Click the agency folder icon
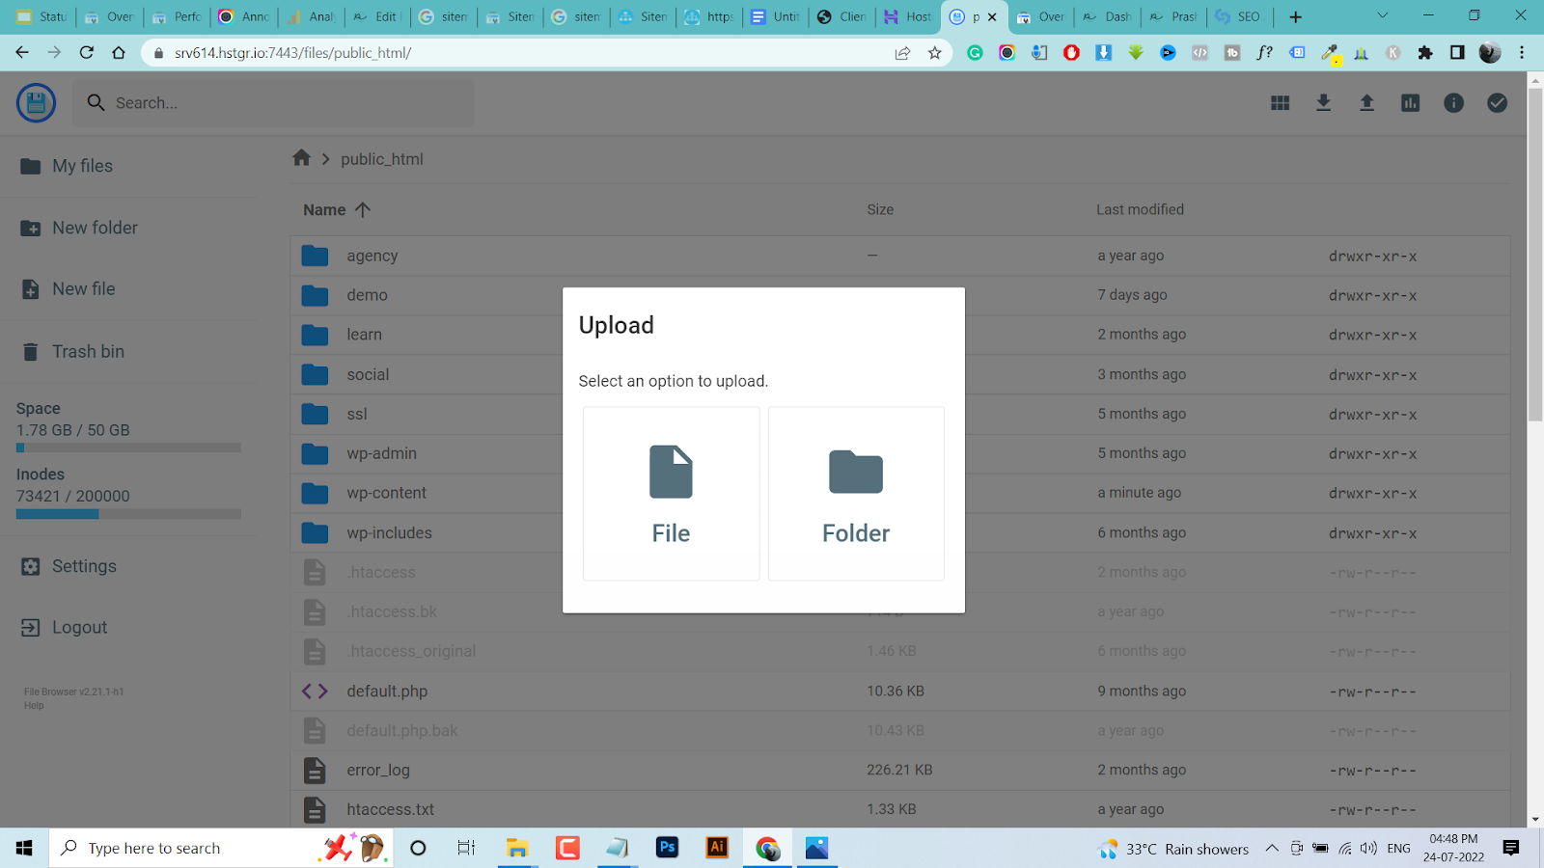Viewport: 1544px width, 868px height. [x=315, y=256]
